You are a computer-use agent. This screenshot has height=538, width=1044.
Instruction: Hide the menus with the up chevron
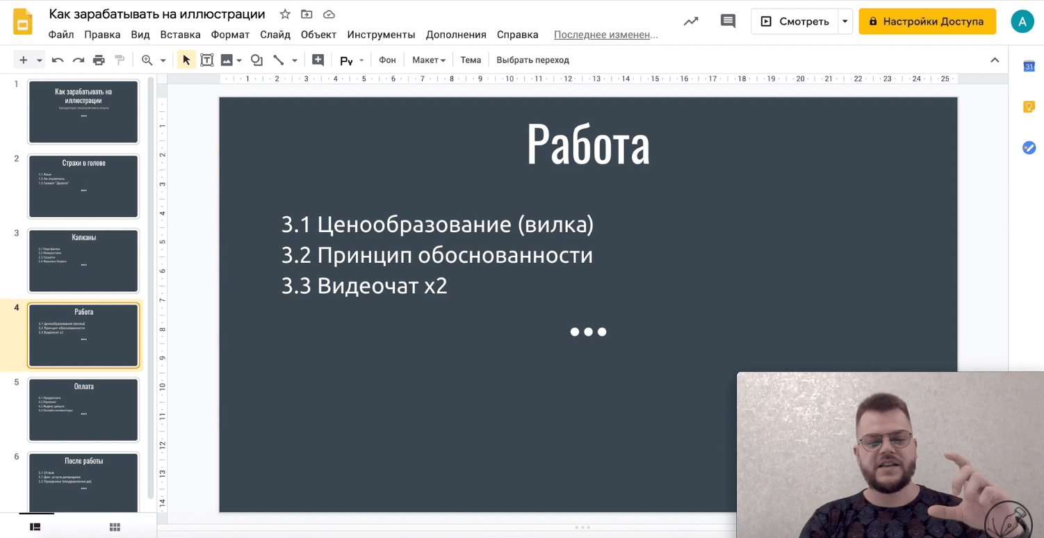point(995,60)
